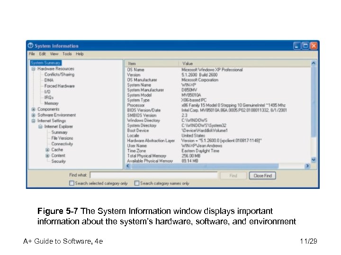Select Conflicts/Sharing category
This screenshot has height=255, width=341.
(x=59, y=75)
